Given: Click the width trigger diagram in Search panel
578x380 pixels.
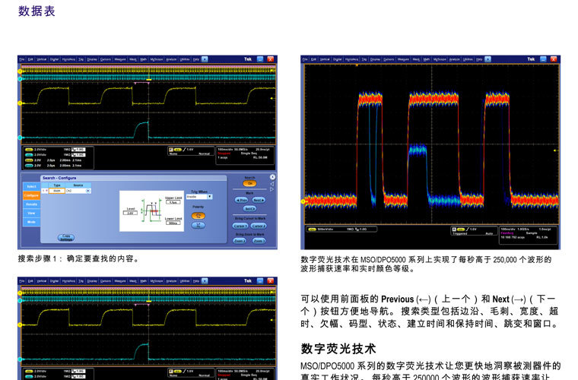Looking at the screenshot, I should (151, 211).
